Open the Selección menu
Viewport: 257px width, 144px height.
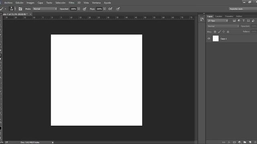(x=60, y=3)
